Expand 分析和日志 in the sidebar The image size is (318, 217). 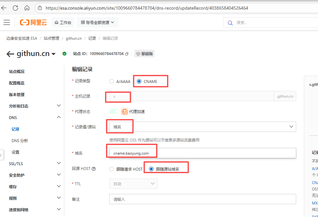coord(58,106)
